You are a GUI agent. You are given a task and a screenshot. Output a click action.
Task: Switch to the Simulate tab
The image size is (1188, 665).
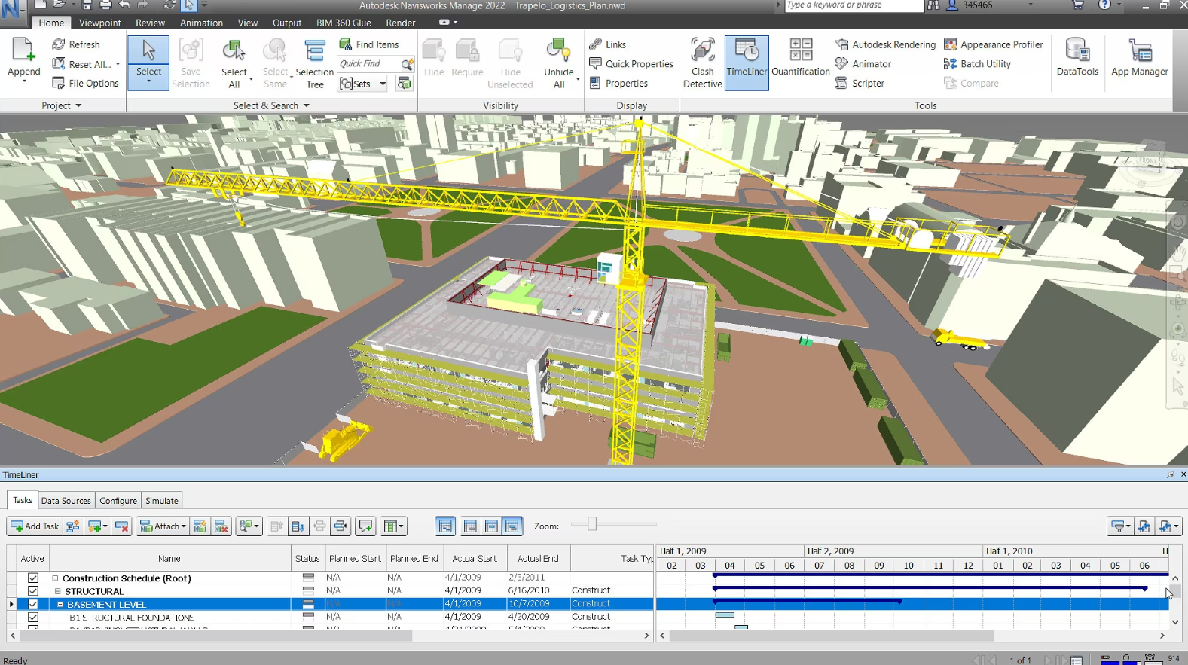coord(162,501)
